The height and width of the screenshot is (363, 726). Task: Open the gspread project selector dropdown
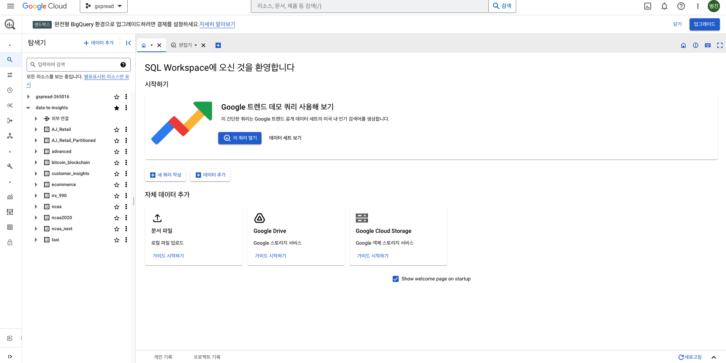coord(104,6)
